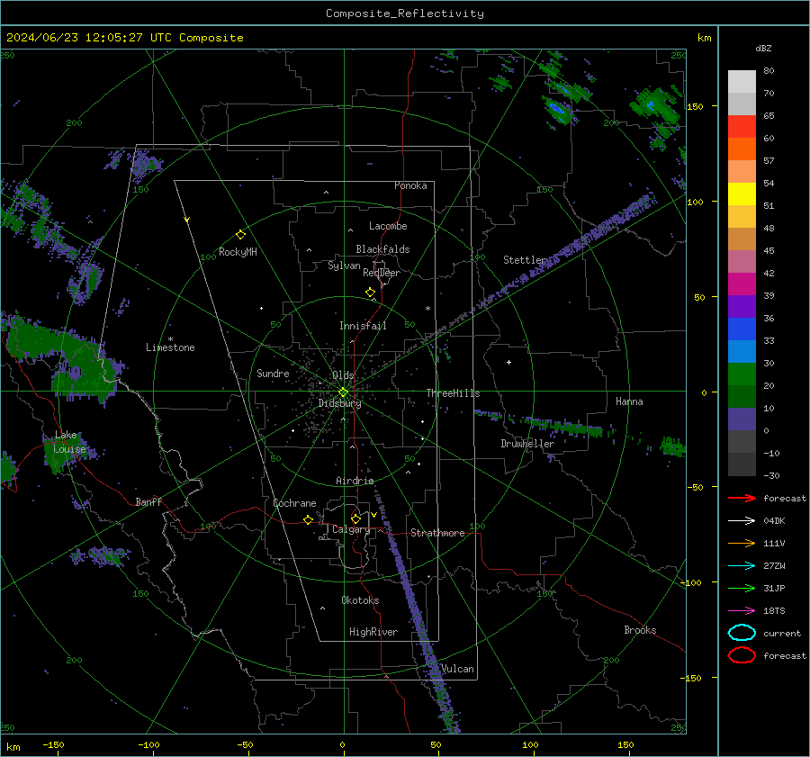Click the -50 tick on right axis
The image size is (810, 757).
click(x=695, y=487)
